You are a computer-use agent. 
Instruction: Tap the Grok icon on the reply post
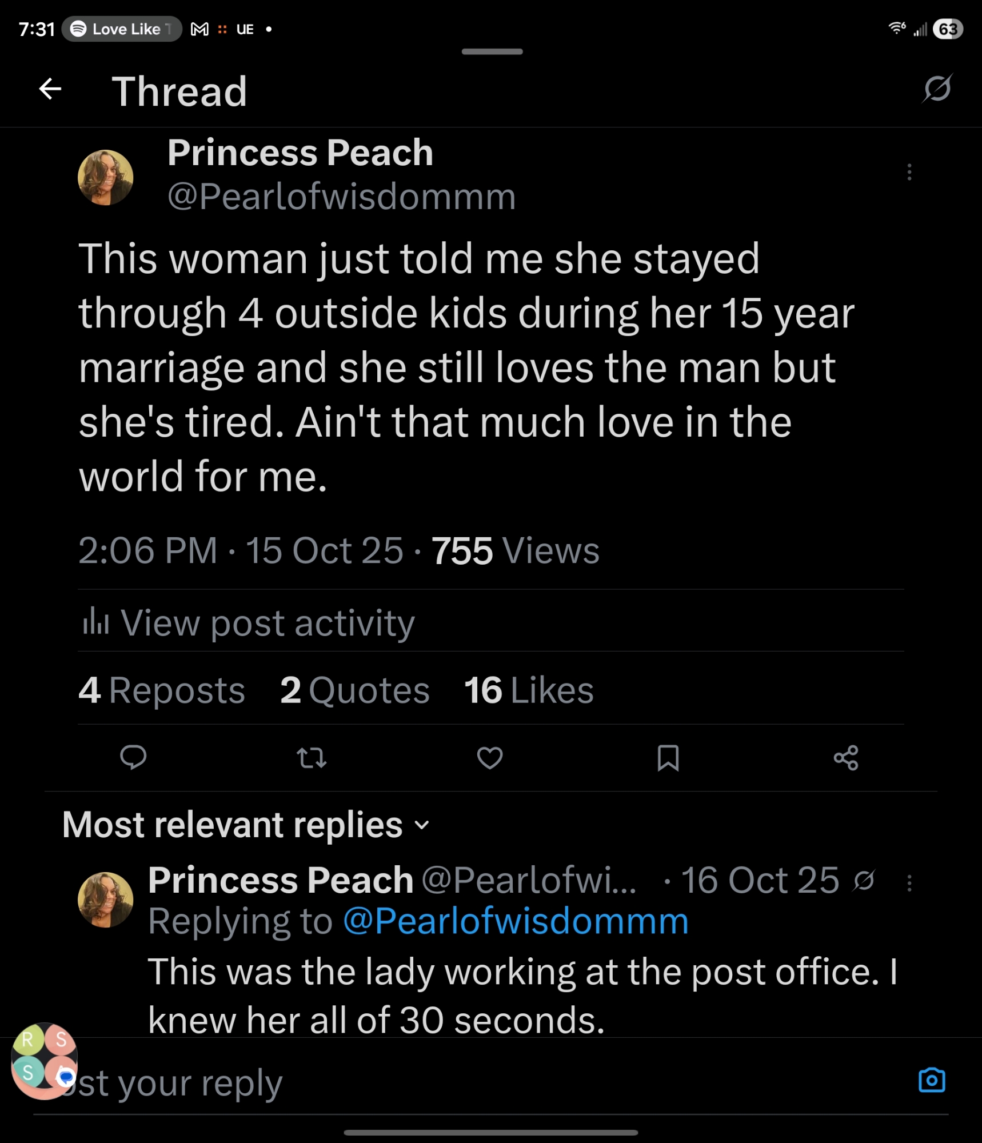pos(864,881)
